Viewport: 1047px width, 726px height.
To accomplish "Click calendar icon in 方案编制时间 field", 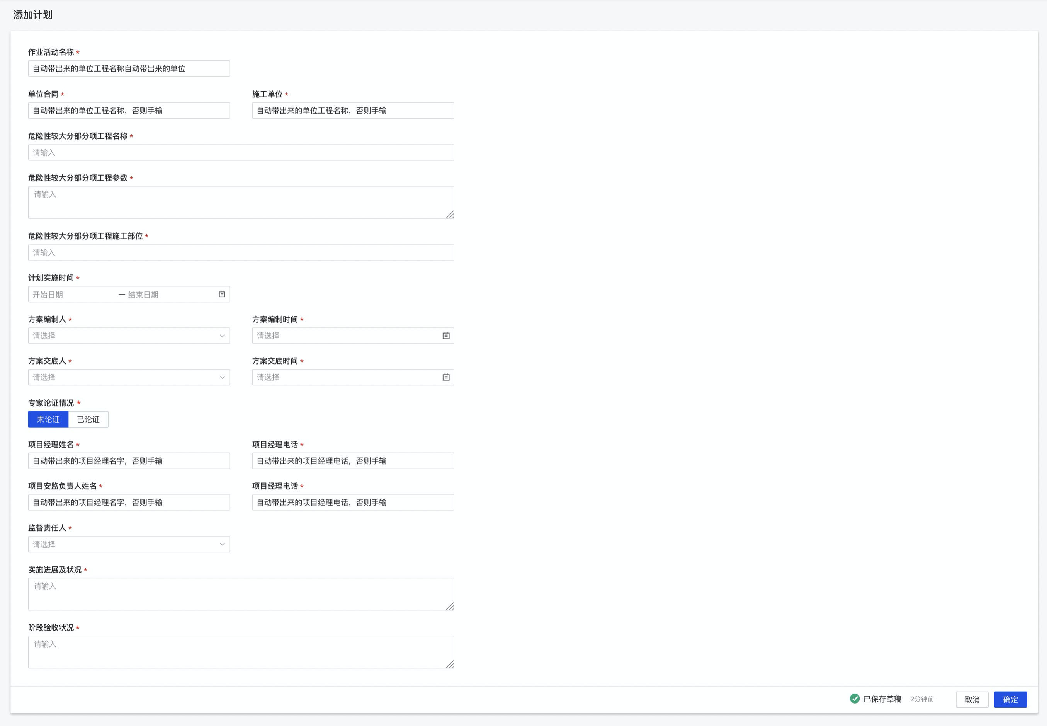I will point(445,336).
